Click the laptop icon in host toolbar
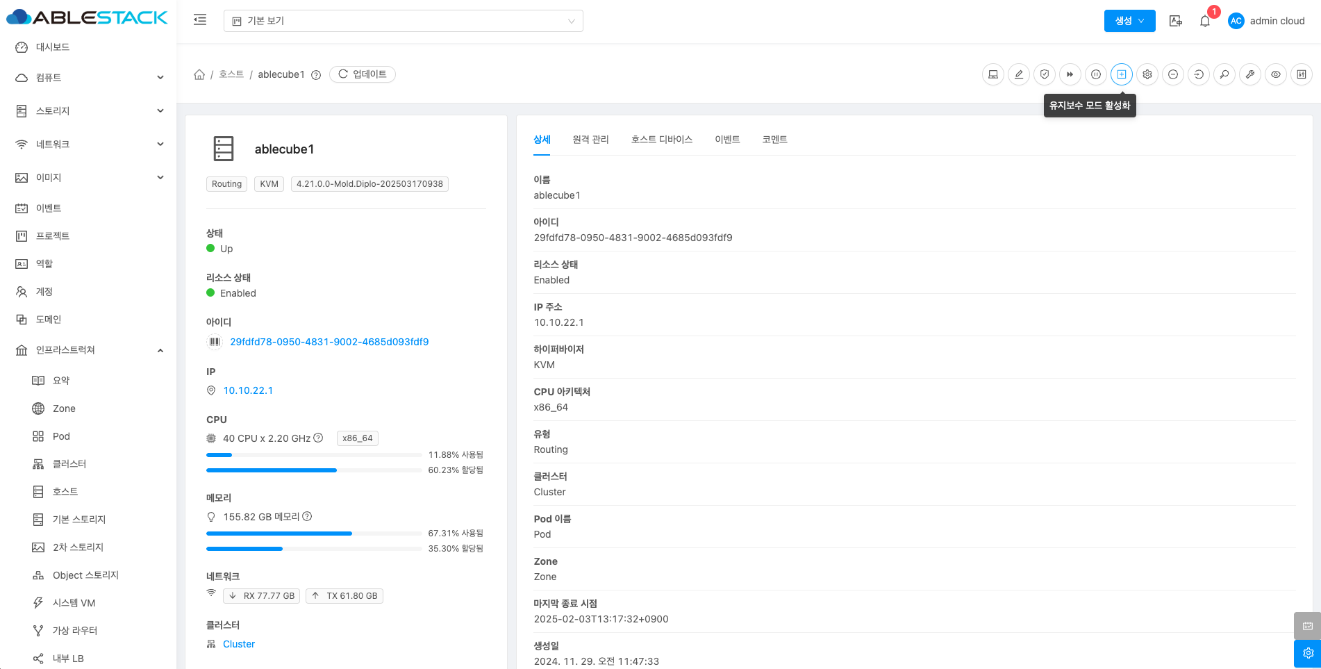Screen dimensions: 1321x669 [x=993, y=74]
